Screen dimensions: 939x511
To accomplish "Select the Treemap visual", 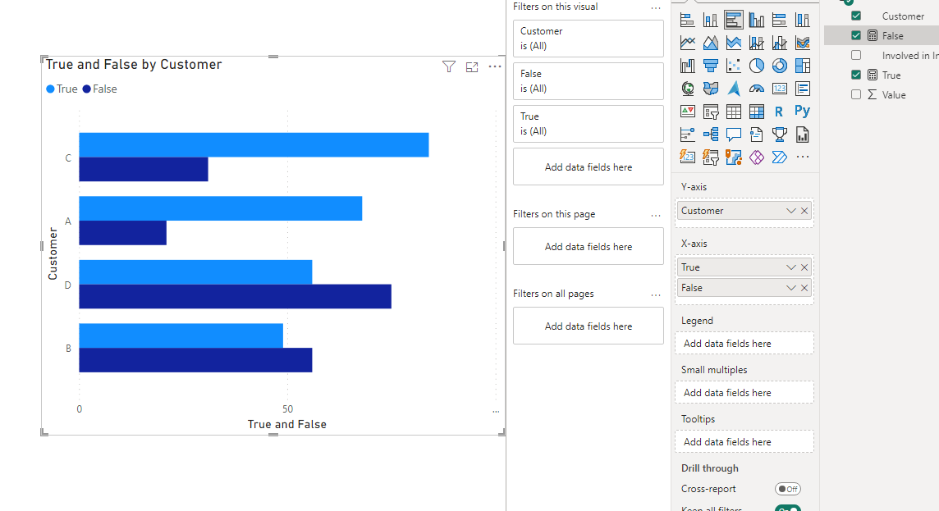I will (x=803, y=66).
